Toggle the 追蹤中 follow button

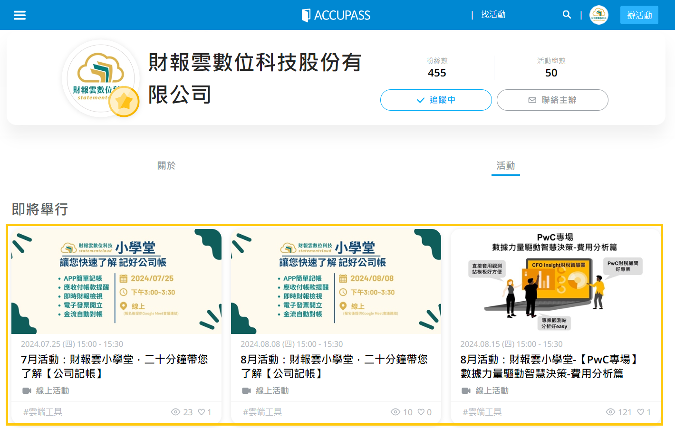436,100
